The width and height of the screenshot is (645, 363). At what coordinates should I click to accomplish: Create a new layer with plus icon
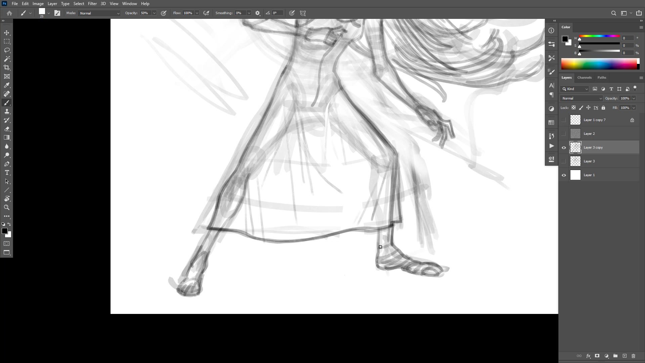pyautogui.click(x=625, y=356)
